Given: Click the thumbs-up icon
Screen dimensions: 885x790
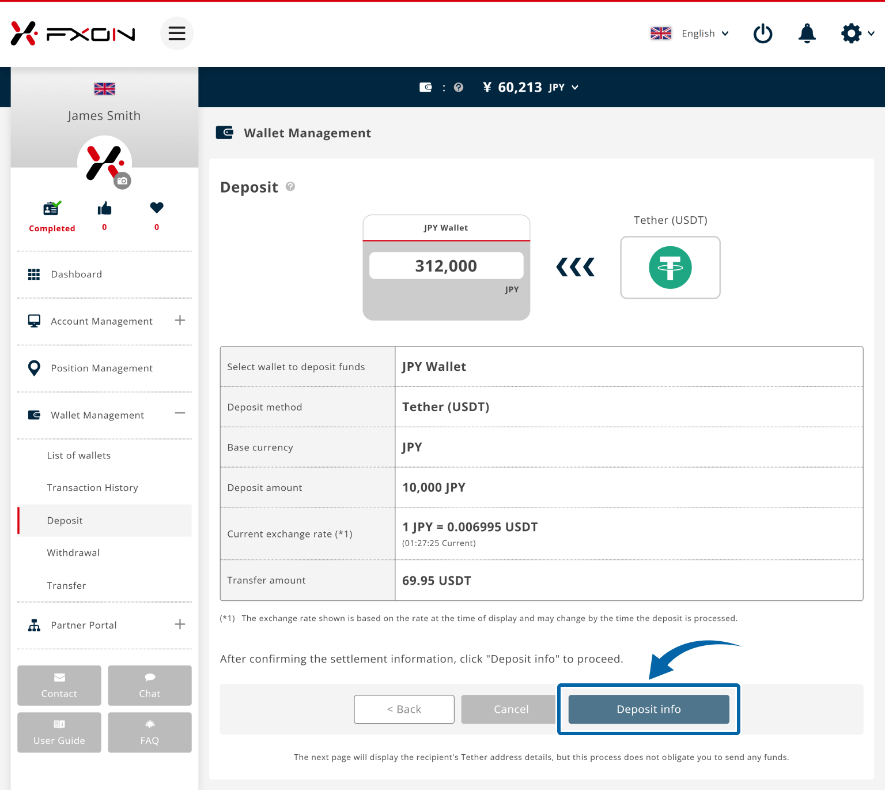Looking at the screenshot, I should [x=104, y=208].
